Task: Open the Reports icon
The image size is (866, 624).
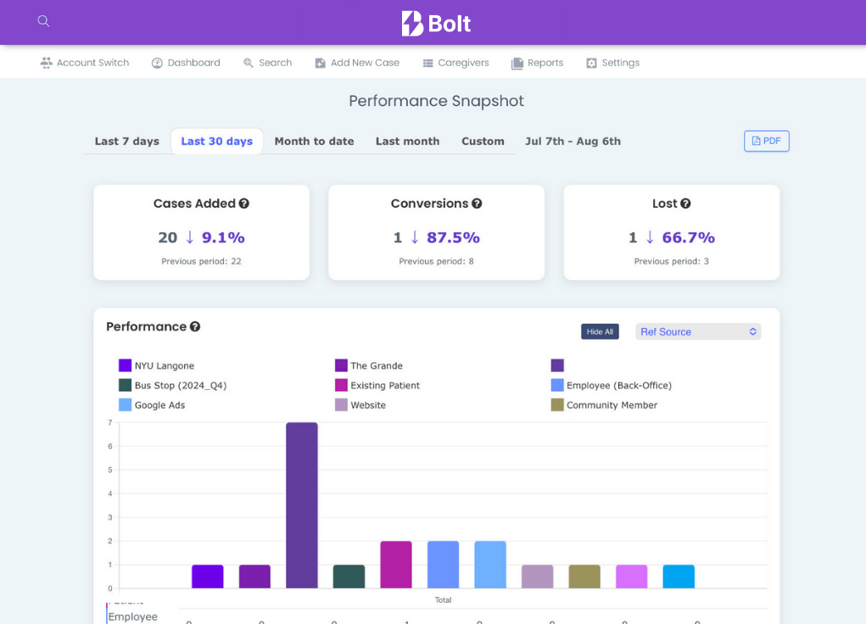Action: tap(517, 62)
